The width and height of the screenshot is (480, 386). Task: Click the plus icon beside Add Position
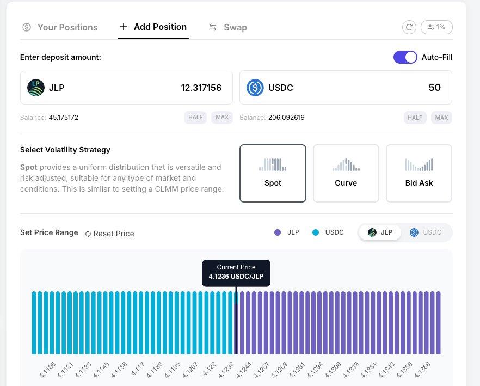124,27
